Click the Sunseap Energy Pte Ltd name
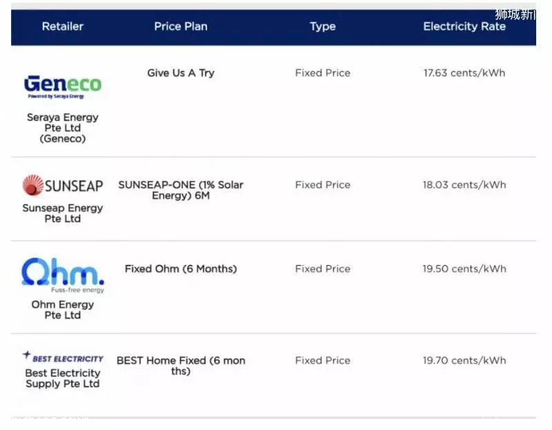This screenshot has width=552, height=430. click(63, 213)
